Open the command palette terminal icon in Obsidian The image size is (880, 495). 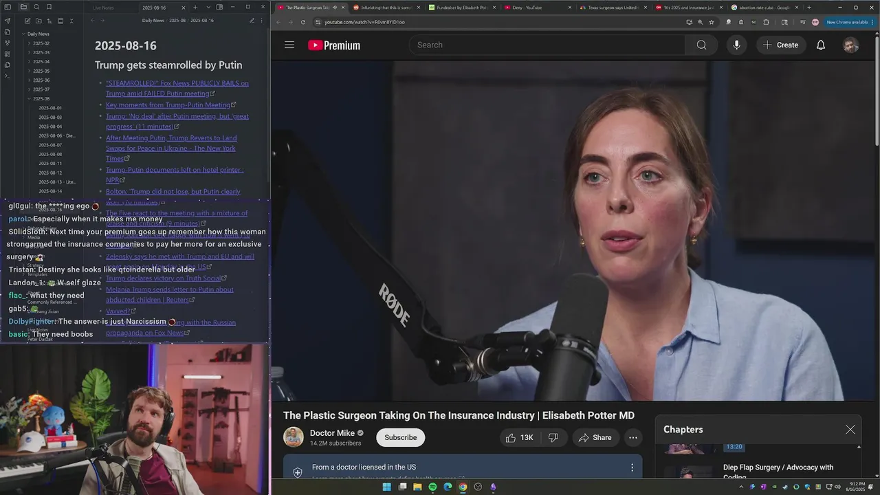[7, 76]
